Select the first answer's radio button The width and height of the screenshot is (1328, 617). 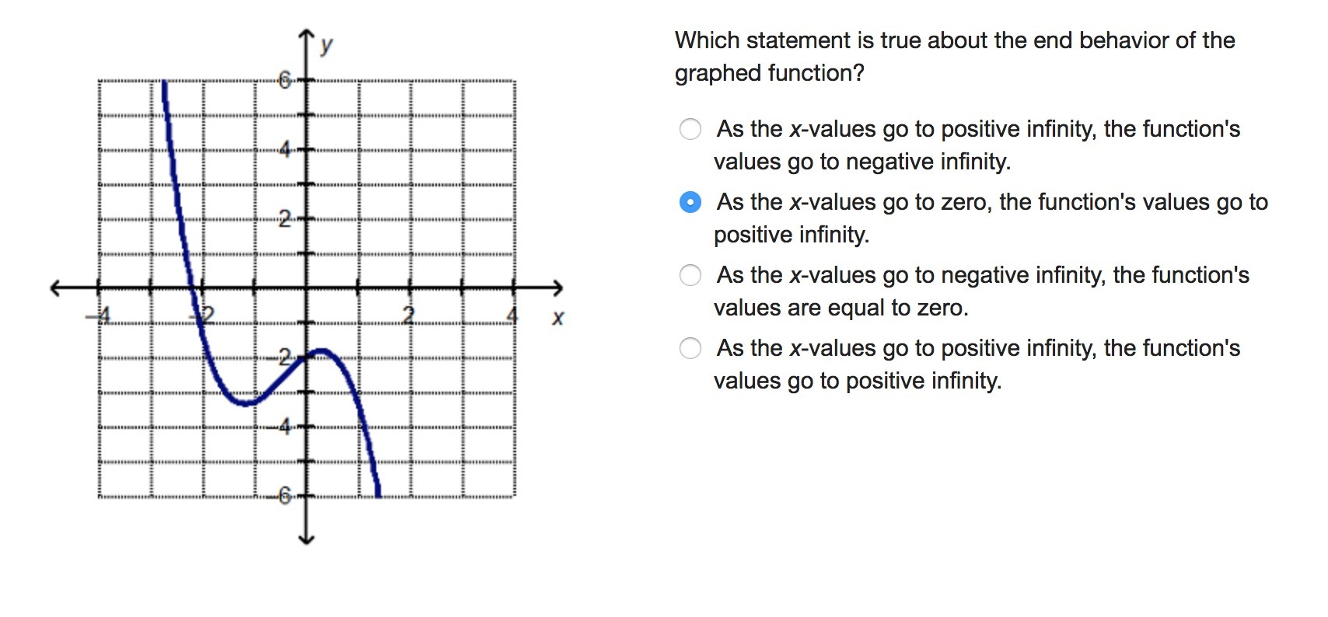(690, 129)
